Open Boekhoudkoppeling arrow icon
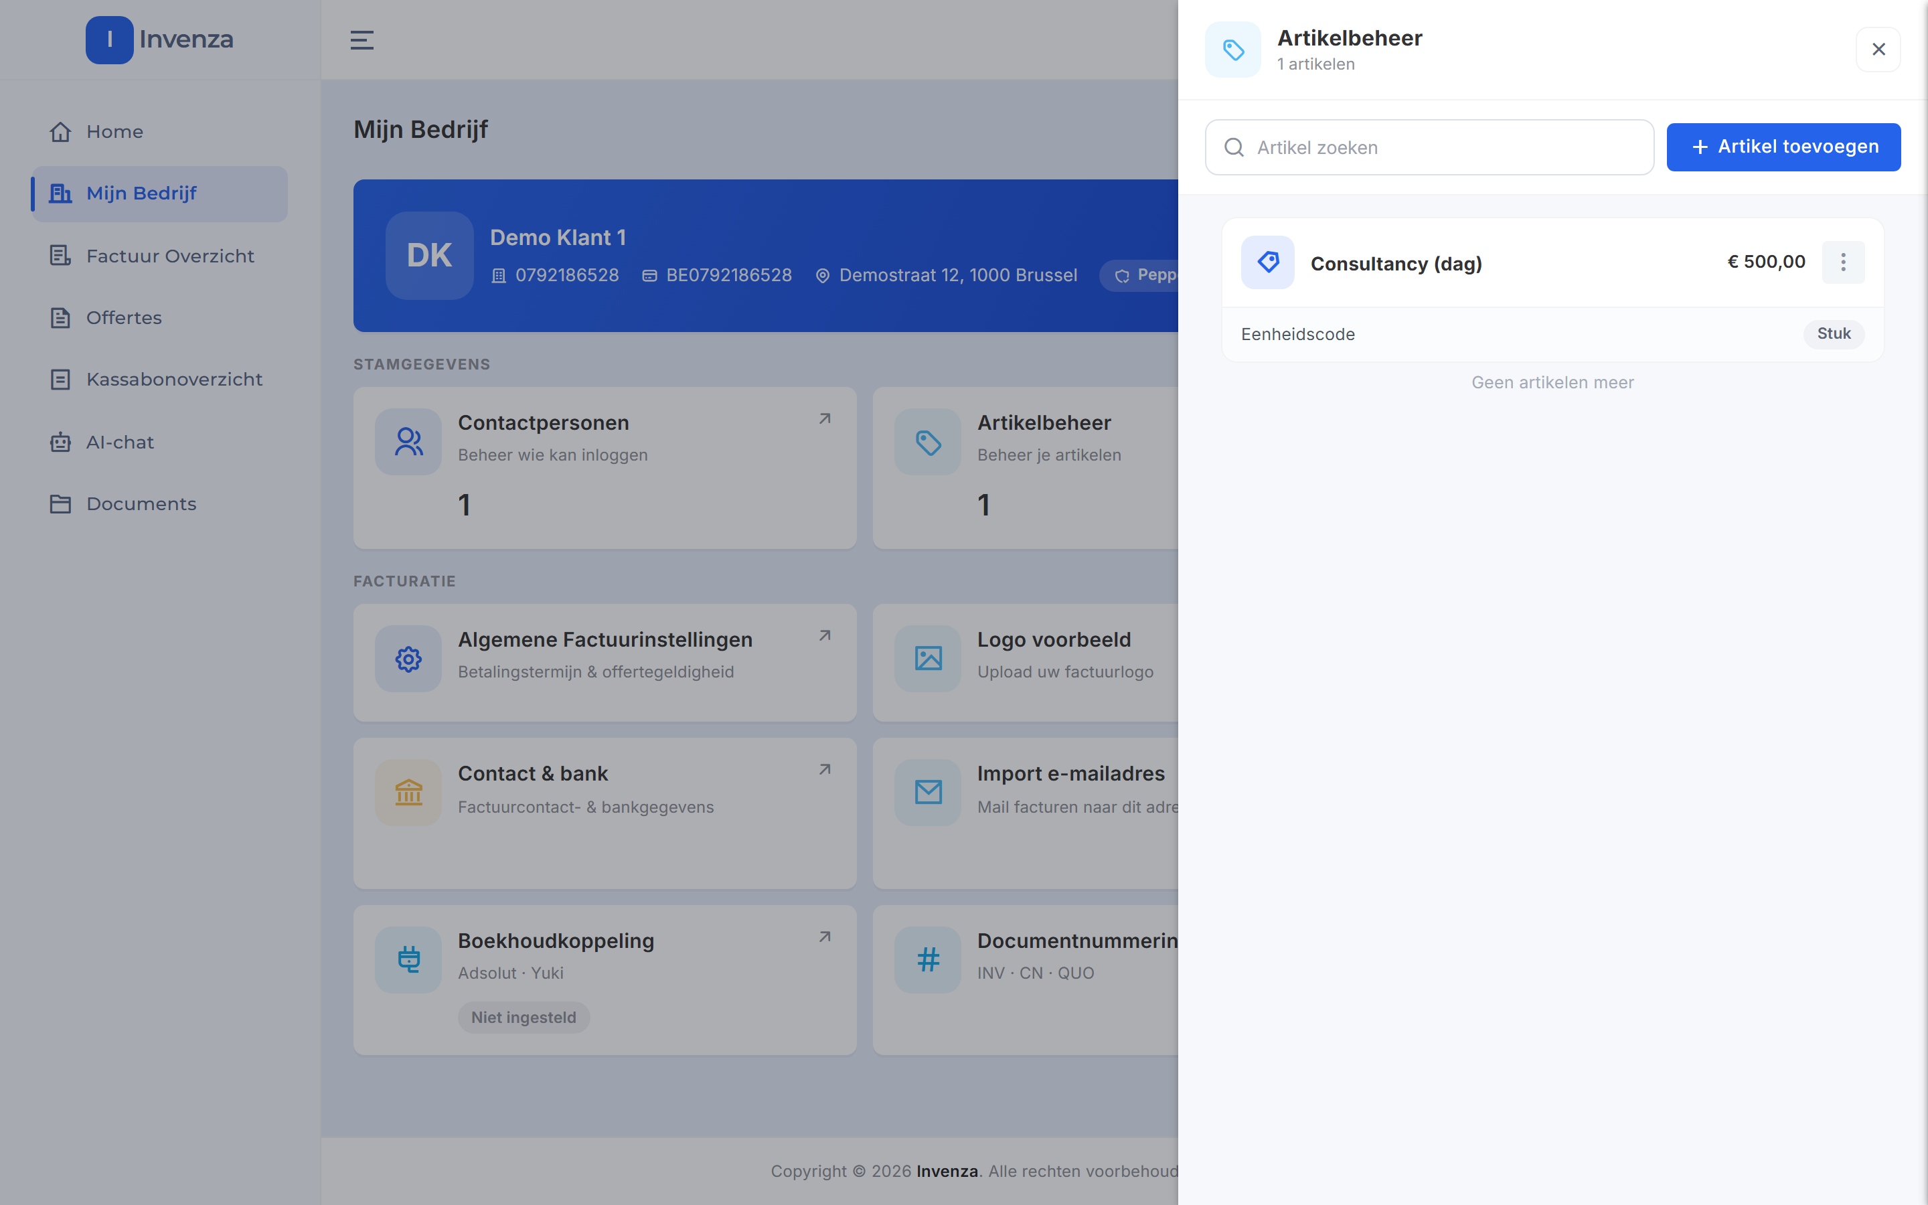Image resolution: width=1928 pixels, height=1205 pixels. [825, 937]
